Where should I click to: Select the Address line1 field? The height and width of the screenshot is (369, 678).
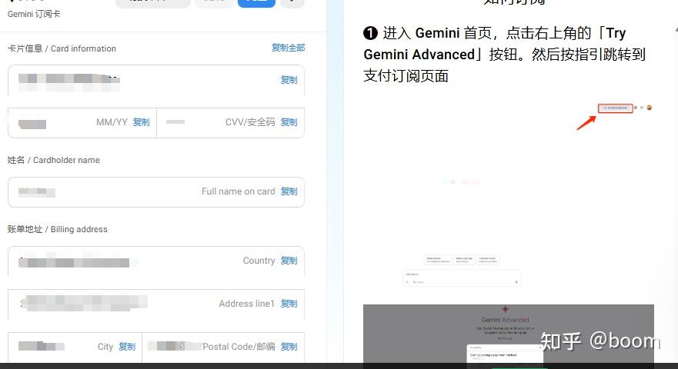coord(156,304)
